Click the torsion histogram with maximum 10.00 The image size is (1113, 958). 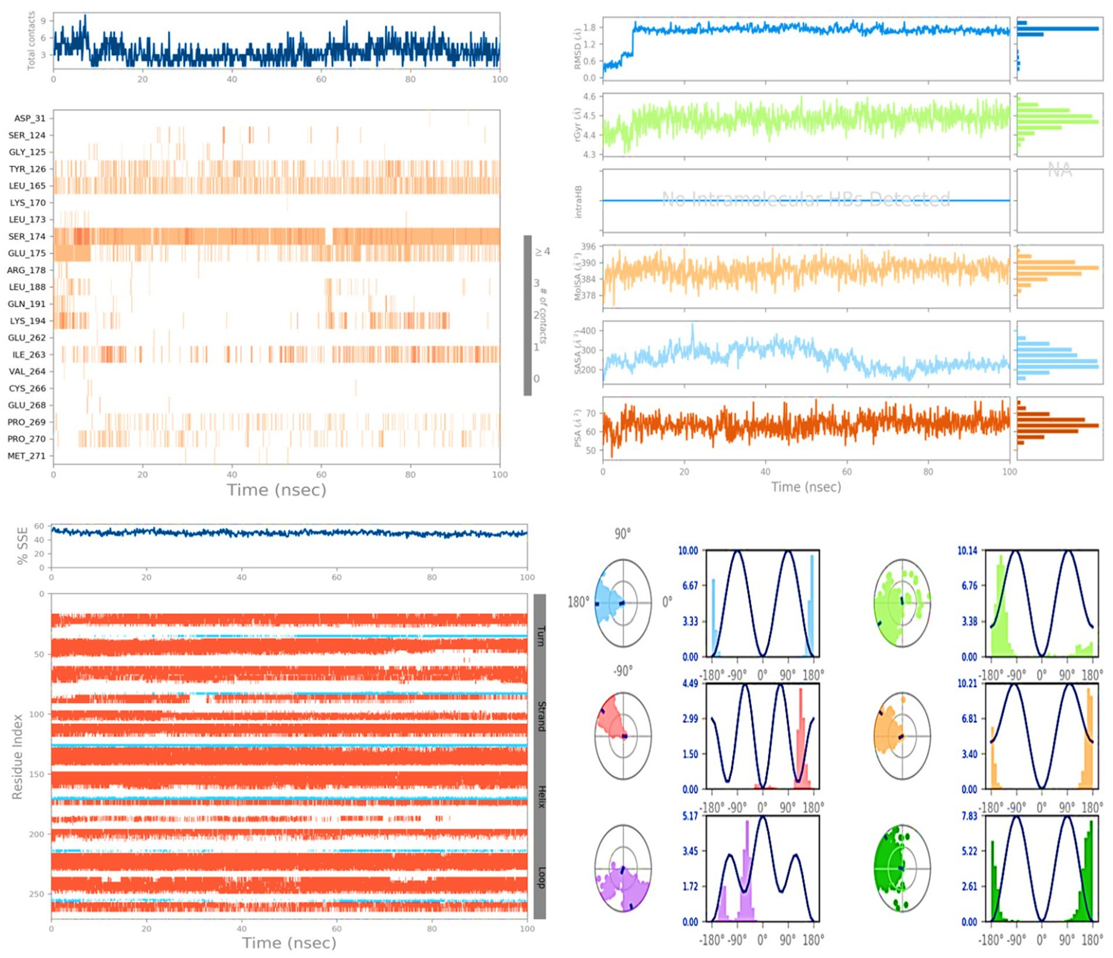click(x=762, y=603)
